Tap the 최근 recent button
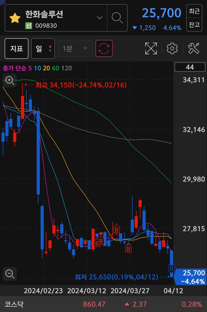The image size is (207, 312). click(194, 11)
